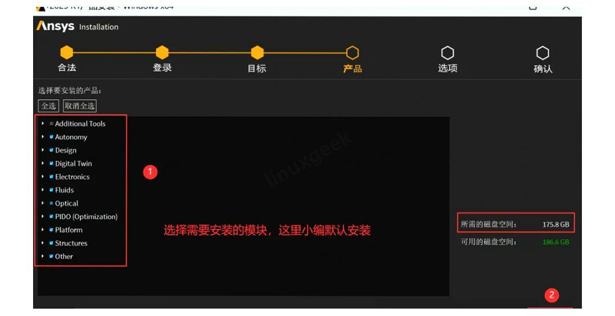The height and width of the screenshot is (316, 615).
Task: Expand the Design tree node
Action: (x=43, y=150)
